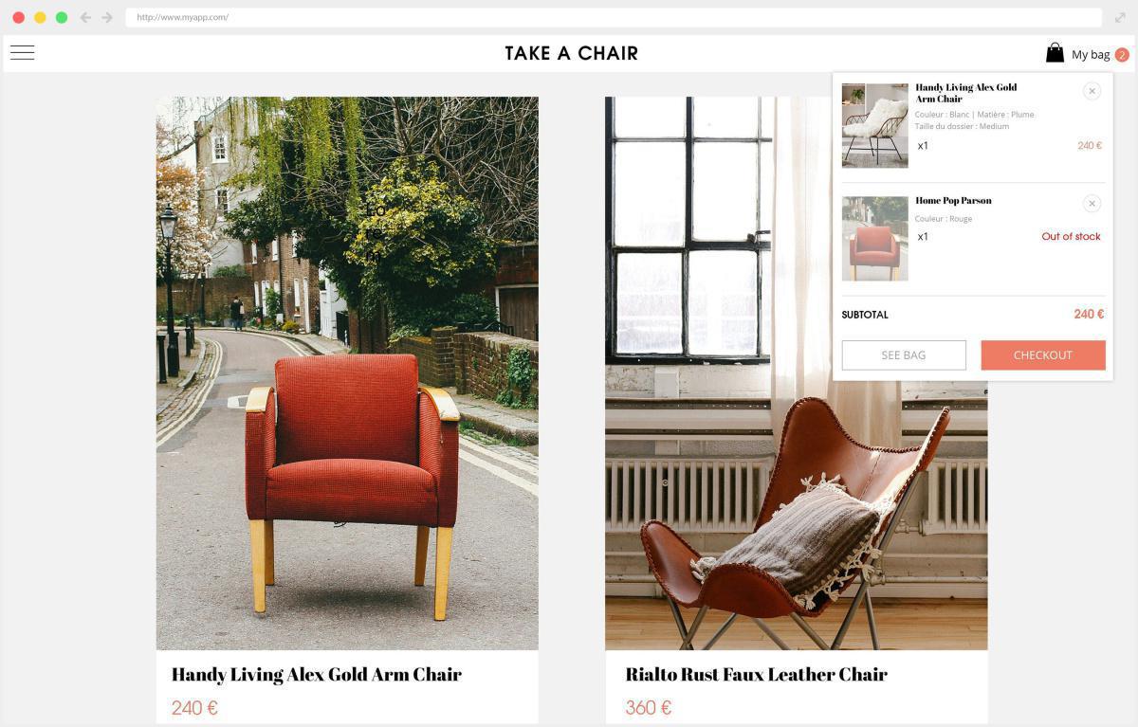Select Rialto Rust Faux Leather Chair title
Image resolution: width=1138 pixels, height=727 pixels.
click(x=757, y=675)
